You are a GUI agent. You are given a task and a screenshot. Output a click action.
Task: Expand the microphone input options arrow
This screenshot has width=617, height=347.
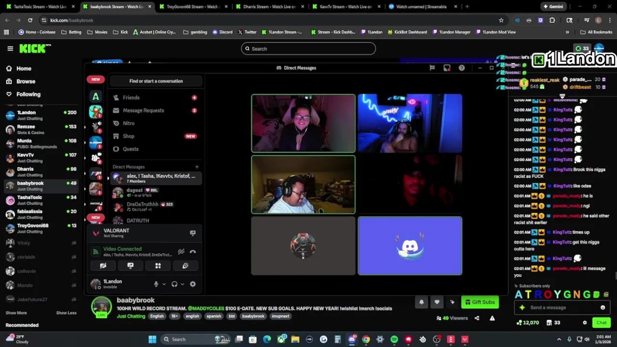click(x=164, y=284)
